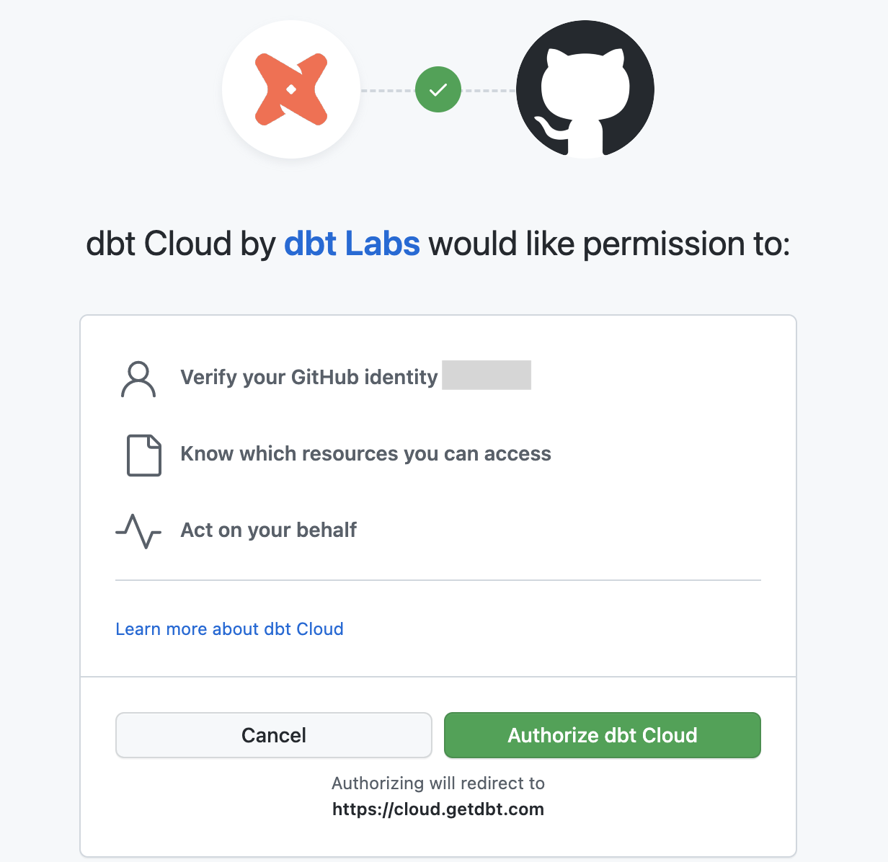Screen dimensions: 888x862
Task: Click the would like permission to heading
Action: (x=609, y=244)
